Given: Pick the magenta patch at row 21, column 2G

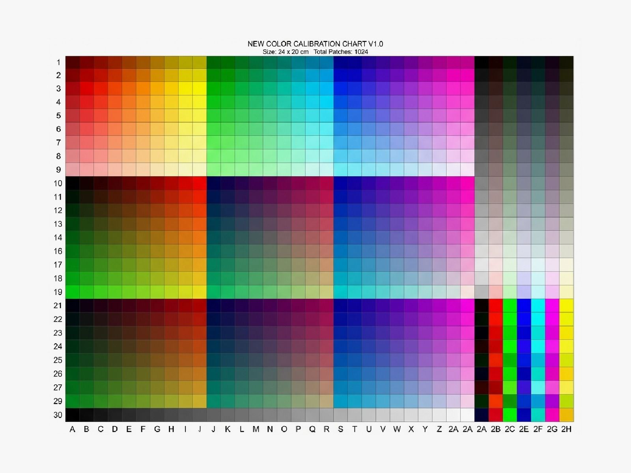Looking at the screenshot, I should [x=553, y=305].
